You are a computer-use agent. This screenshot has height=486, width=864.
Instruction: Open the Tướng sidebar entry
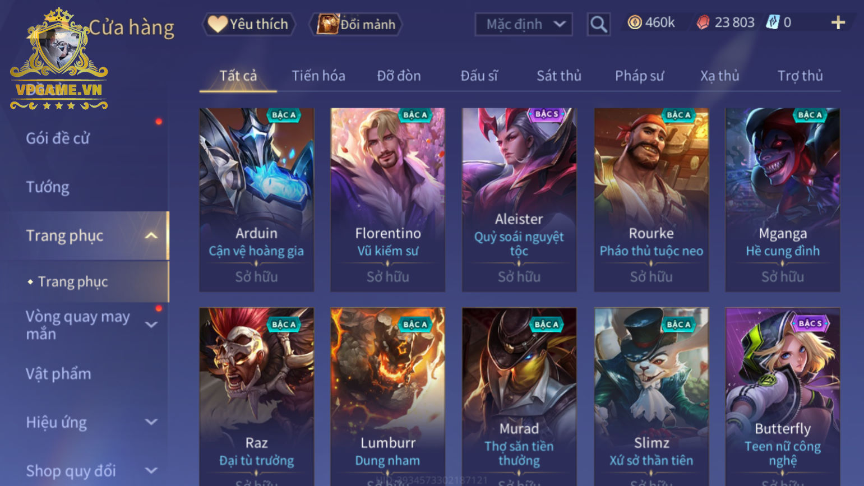(x=48, y=187)
